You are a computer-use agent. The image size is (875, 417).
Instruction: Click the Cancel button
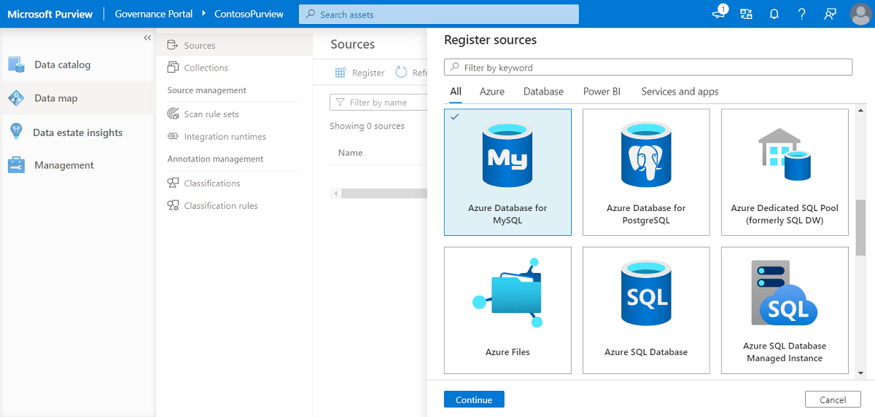coord(832,400)
